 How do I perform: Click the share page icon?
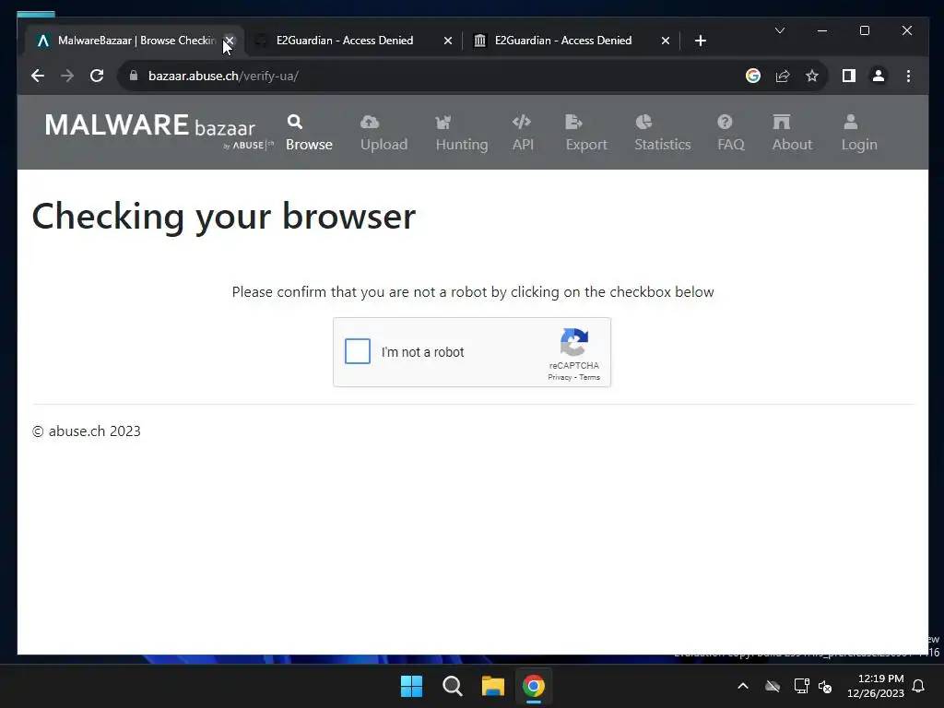783,76
